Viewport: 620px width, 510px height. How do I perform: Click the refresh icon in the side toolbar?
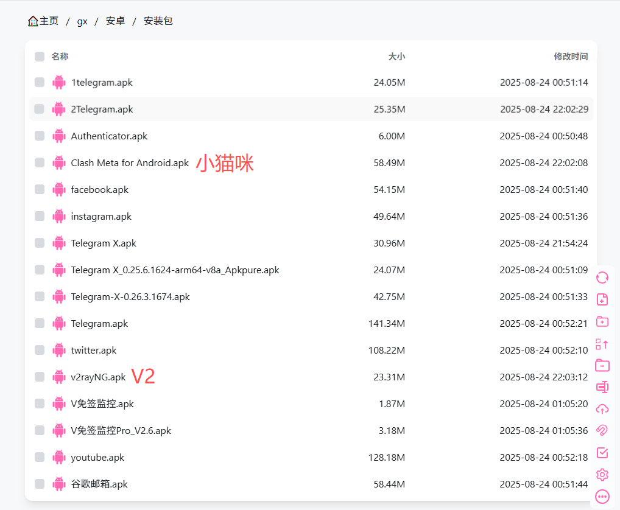(602, 278)
